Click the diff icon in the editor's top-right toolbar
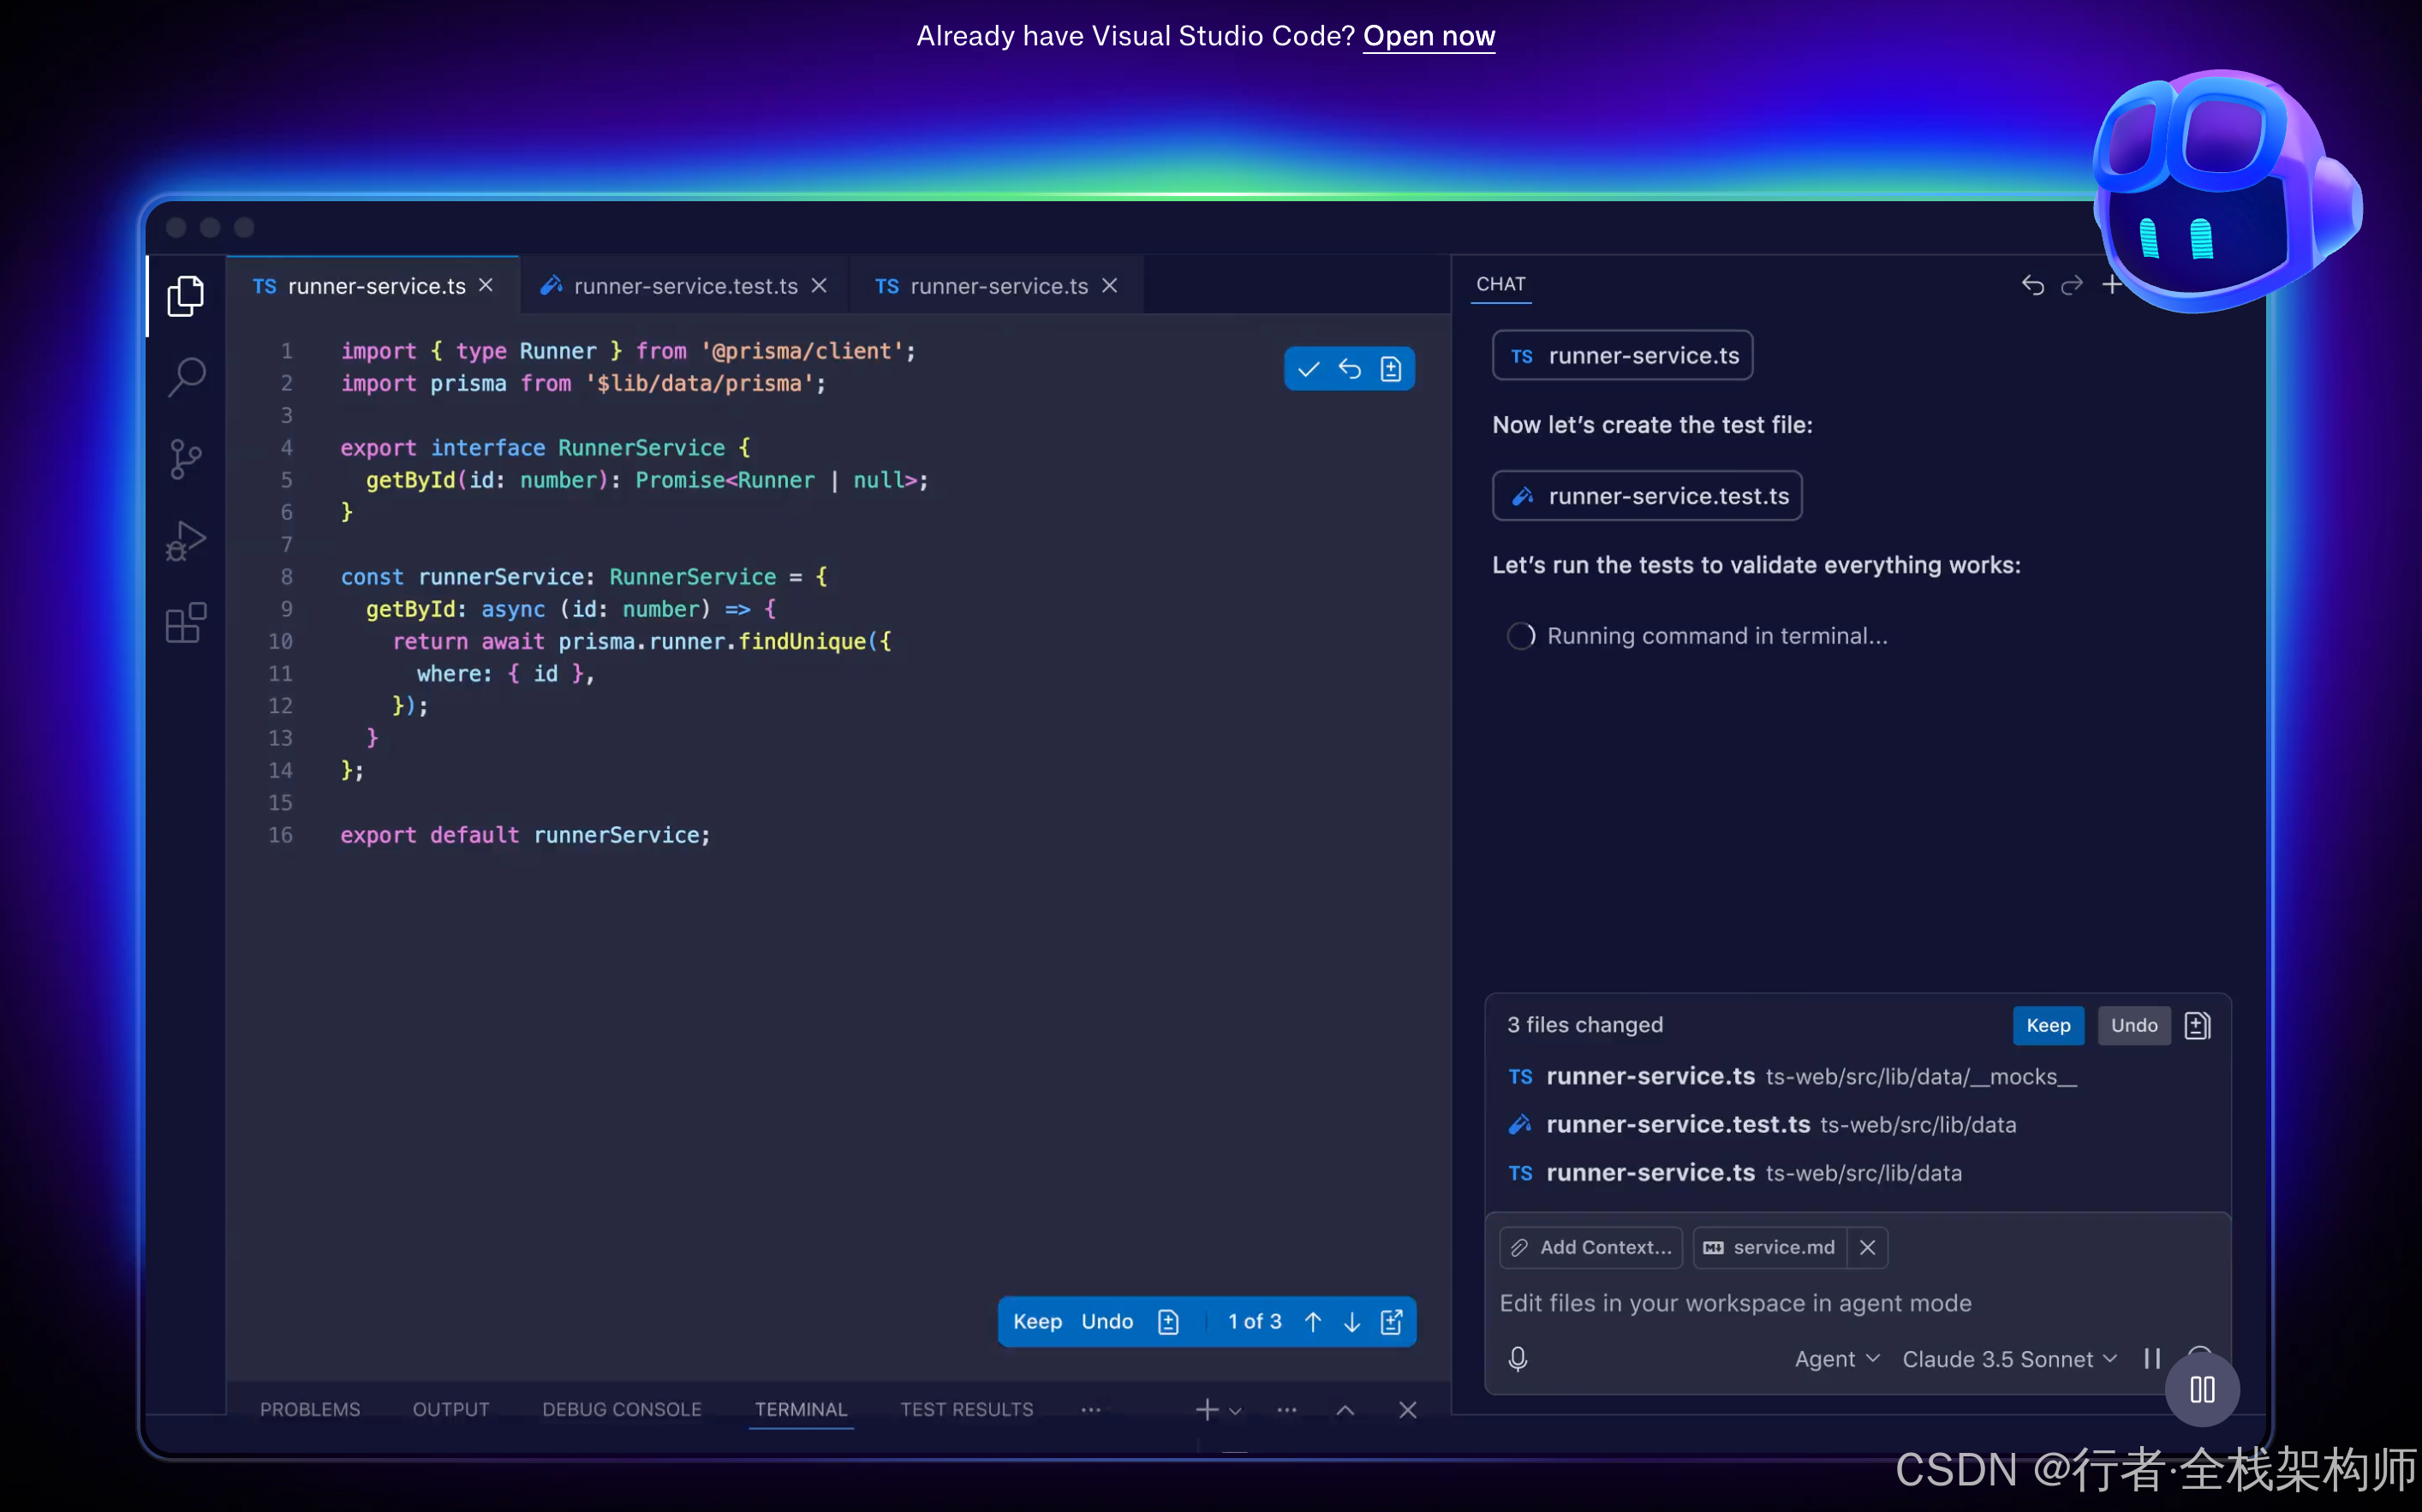2422x1512 pixels. 1390,369
